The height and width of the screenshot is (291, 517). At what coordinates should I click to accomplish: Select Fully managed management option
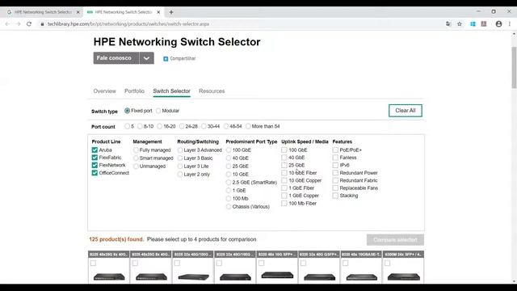point(136,150)
